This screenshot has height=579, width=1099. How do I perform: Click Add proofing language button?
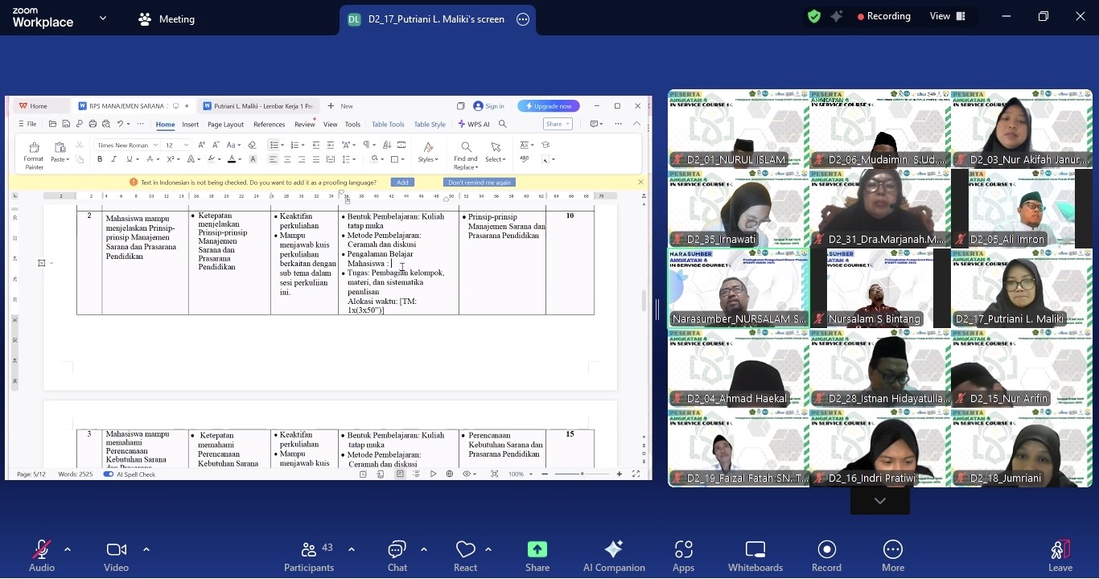click(x=402, y=183)
